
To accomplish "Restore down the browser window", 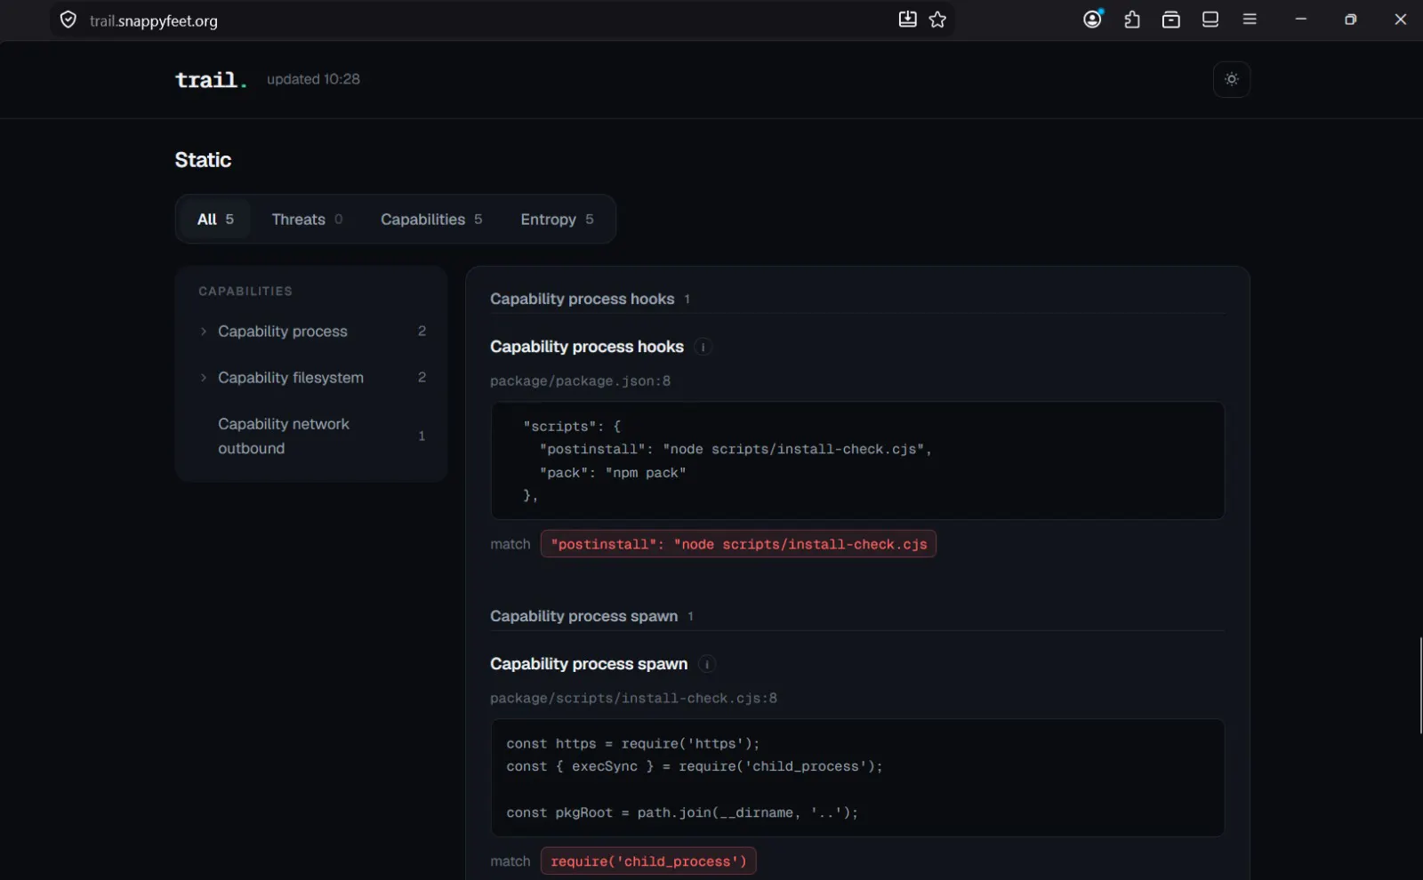I will 1350,20.
